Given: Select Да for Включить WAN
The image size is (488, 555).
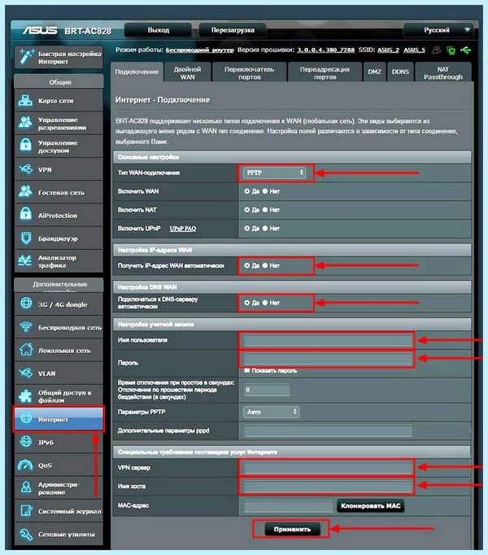Looking at the screenshot, I should 246,191.
